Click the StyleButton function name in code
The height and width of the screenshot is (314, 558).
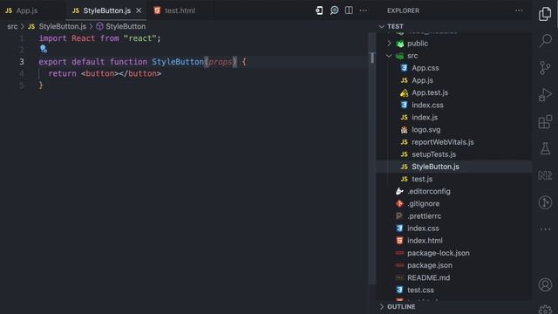(178, 62)
